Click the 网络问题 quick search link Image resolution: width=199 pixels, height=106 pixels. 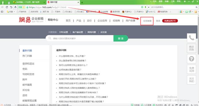pyautogui.click(x=92, y=32)
